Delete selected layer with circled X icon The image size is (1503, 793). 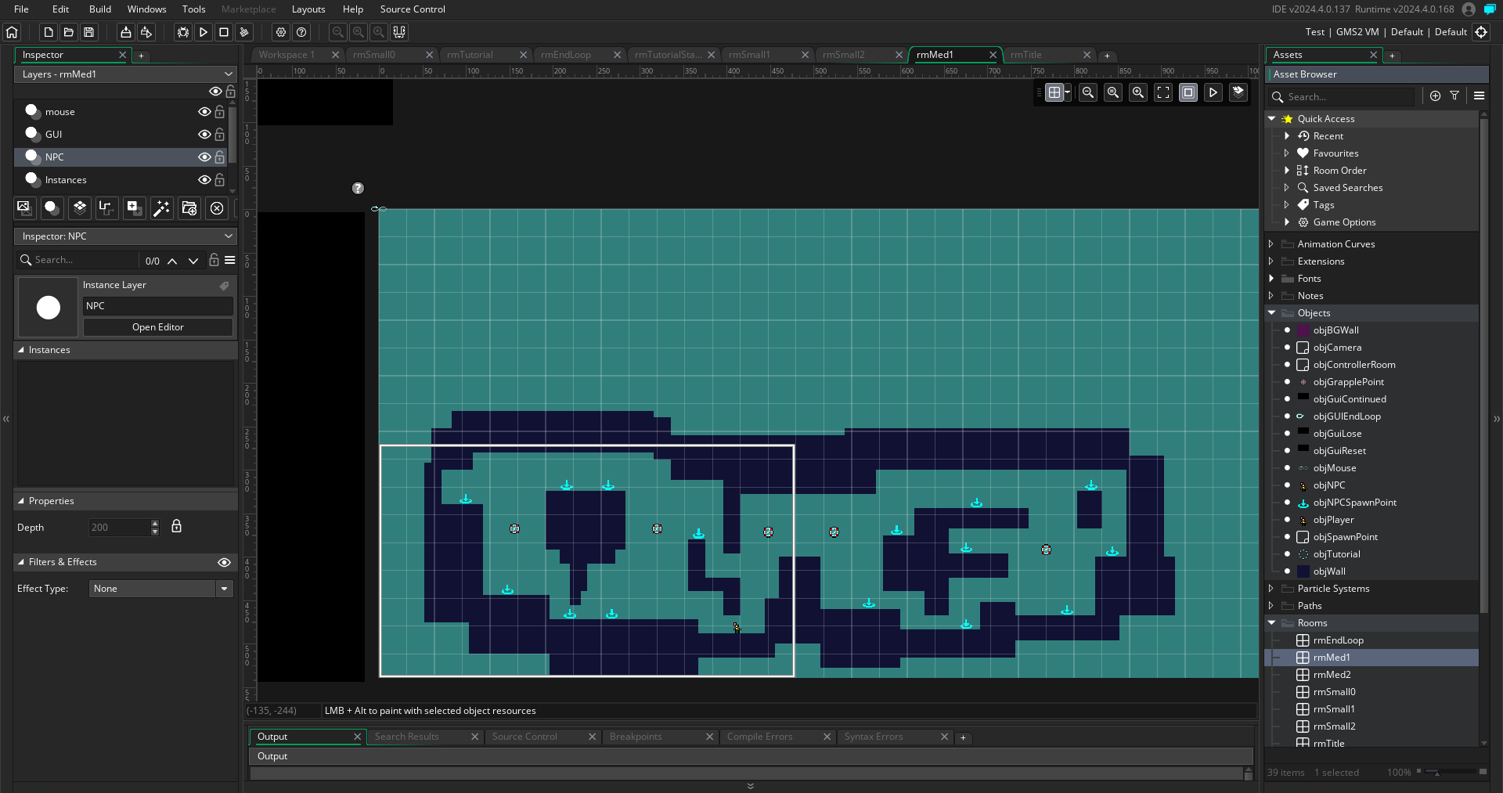(x=217, y=207)
